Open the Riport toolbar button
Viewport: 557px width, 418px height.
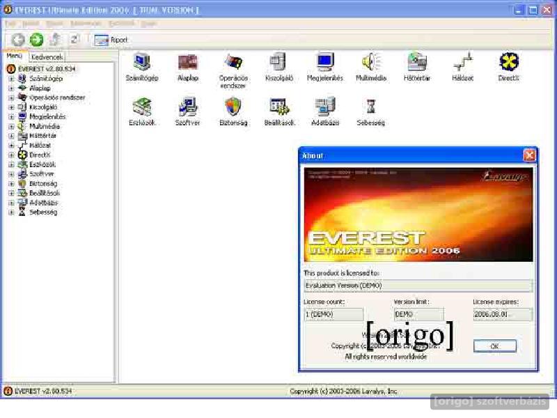click(x=111, y=40)
